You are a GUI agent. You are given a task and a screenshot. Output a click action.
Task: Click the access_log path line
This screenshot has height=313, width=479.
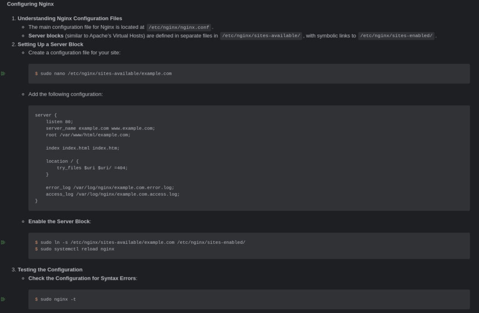[x=113, y=194]
